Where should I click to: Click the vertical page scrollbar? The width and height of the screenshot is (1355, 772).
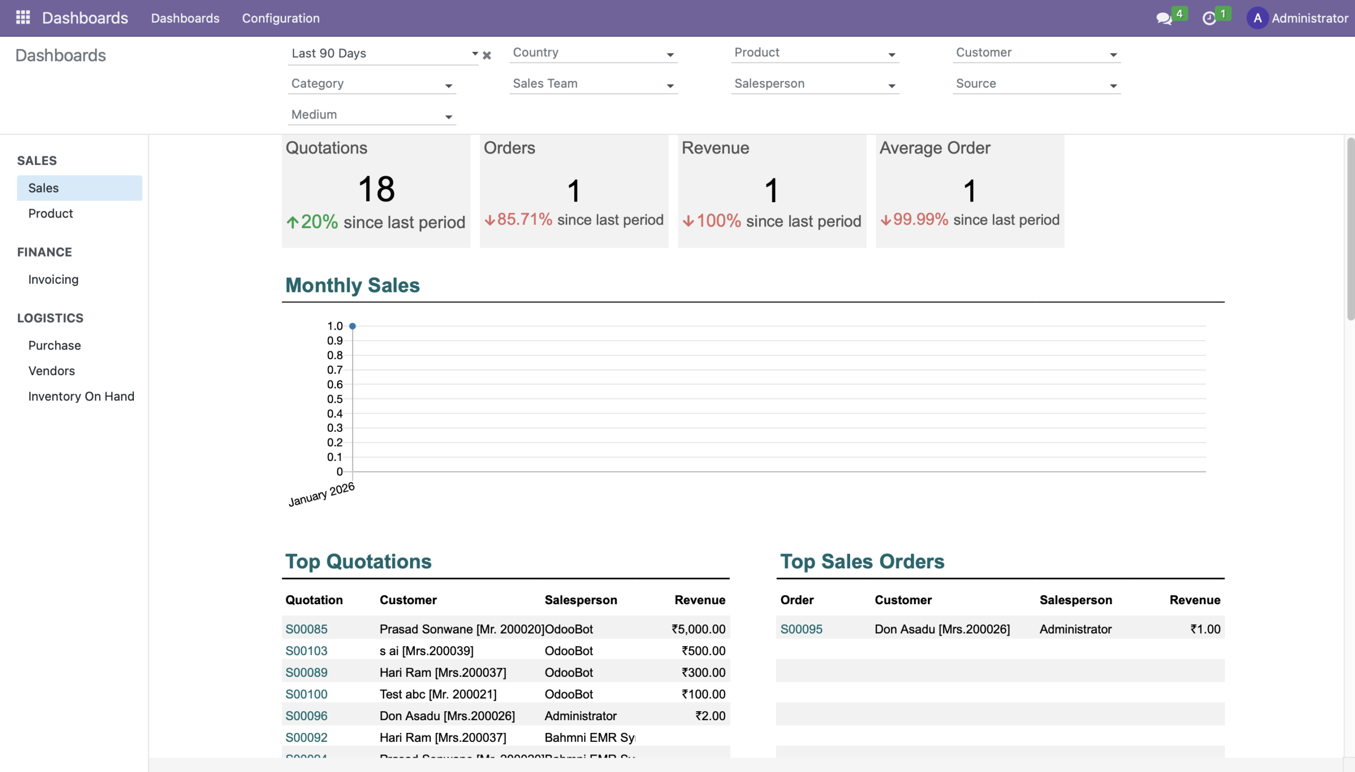coord(1350,228)
